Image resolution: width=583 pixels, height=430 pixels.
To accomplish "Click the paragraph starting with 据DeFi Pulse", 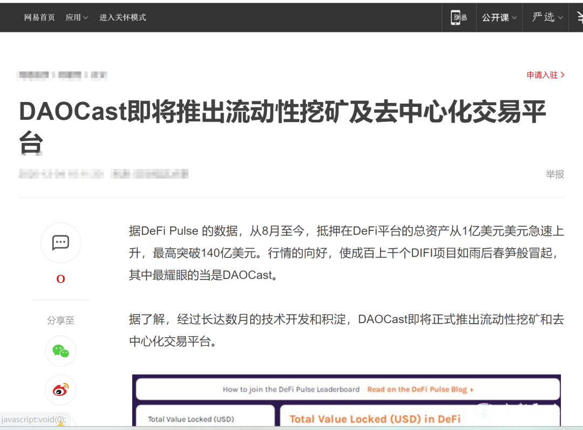I will coord(347,253).
